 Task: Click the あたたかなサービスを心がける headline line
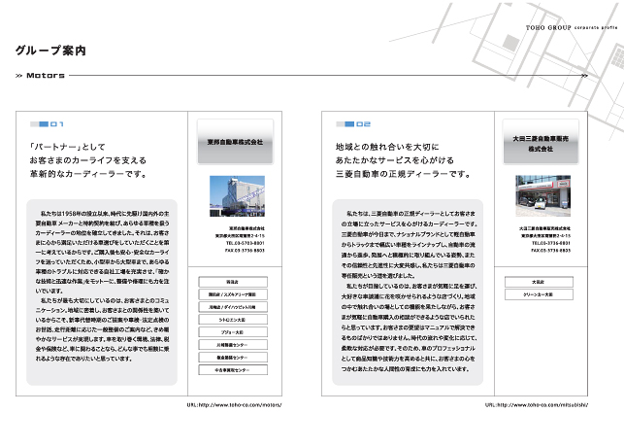pos(395,160)
